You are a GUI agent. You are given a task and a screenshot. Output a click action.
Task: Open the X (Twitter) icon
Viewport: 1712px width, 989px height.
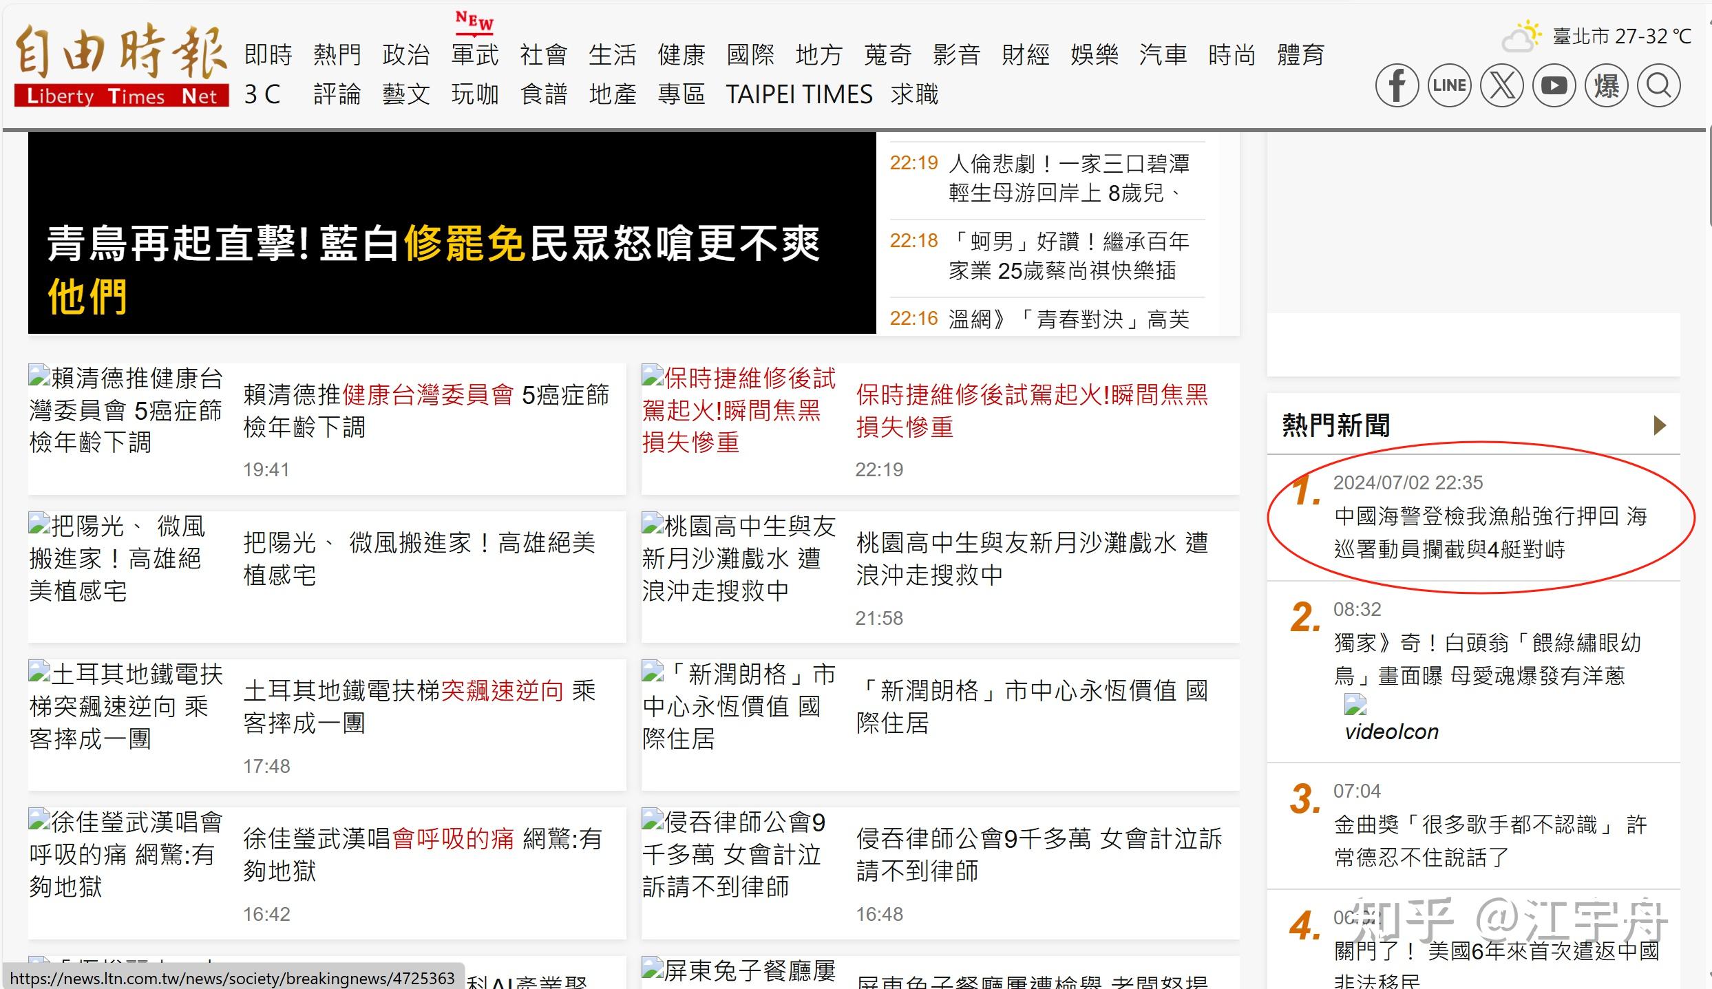click(x=1501, y=85)
